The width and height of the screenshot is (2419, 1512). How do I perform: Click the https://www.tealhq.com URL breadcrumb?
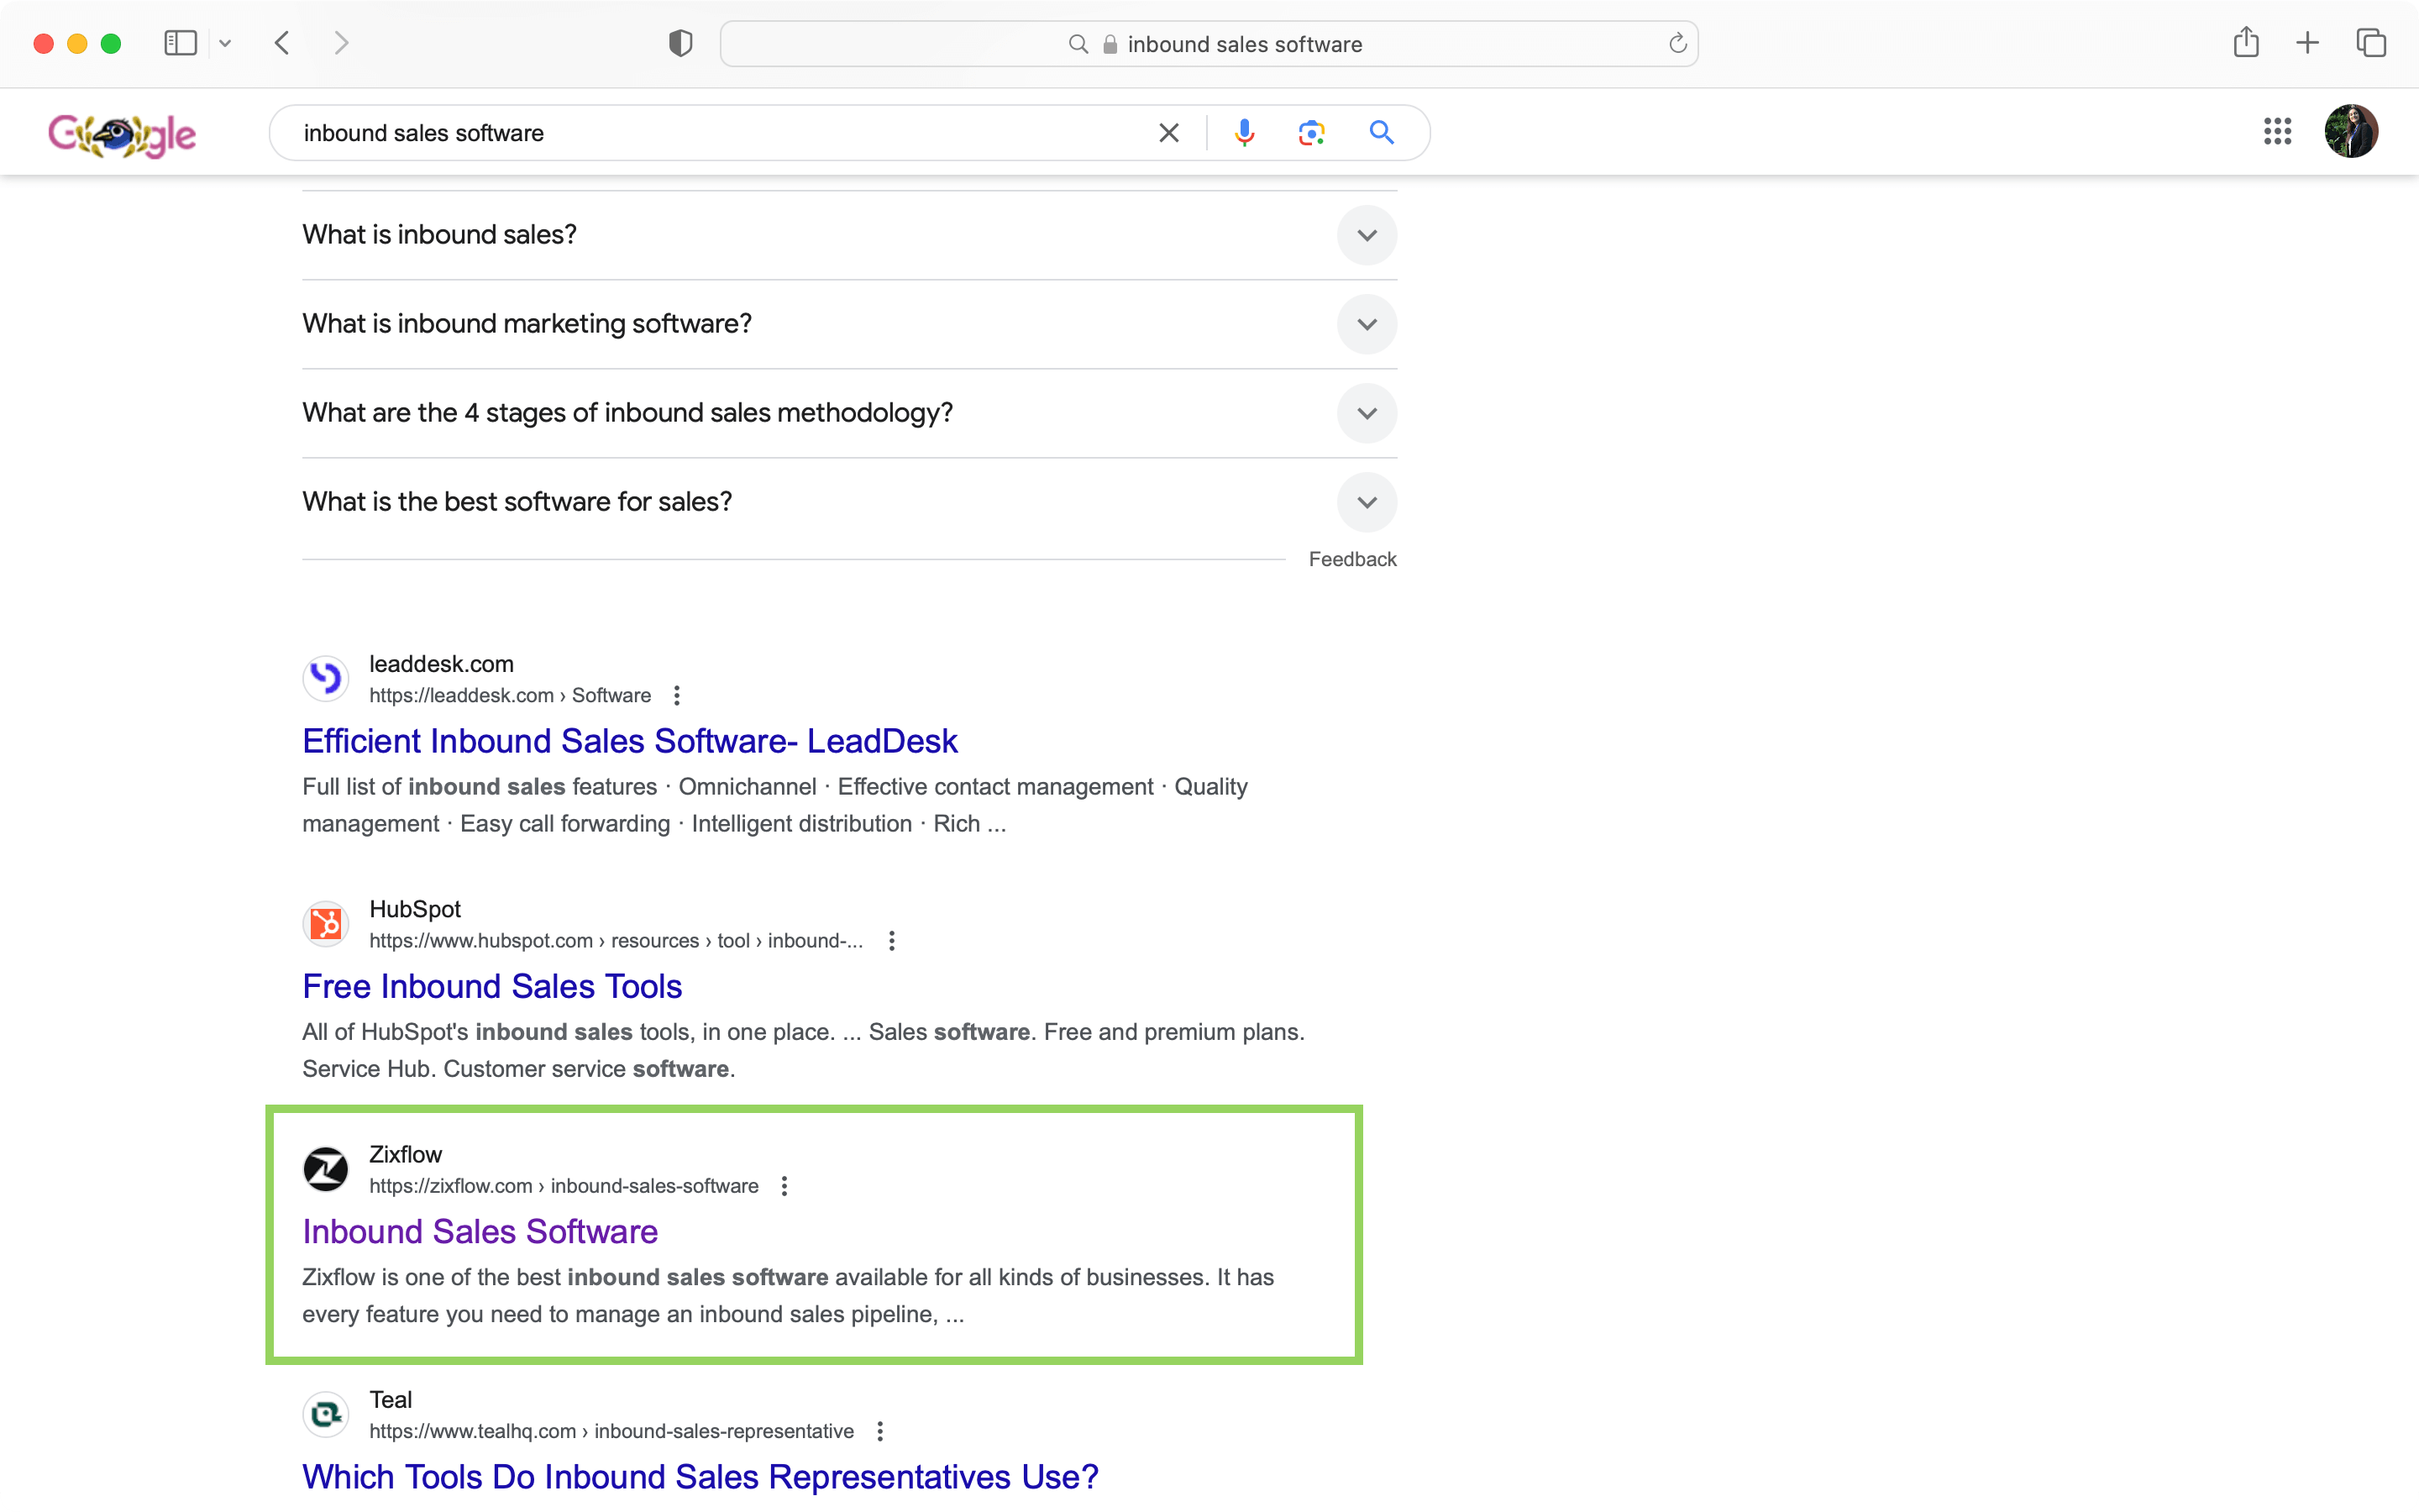tap(611, 1431)
